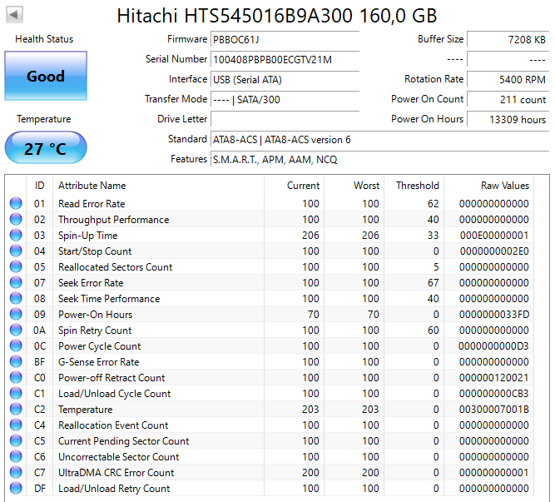Click the Features field S.M.A.R.T., APM, AAM, NCQ
555x502 pixels.
click(x=379, y=159)
